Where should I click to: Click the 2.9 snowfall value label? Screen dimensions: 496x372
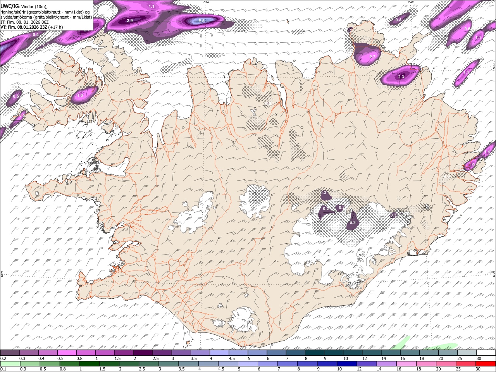pyautogui.click(x=130, y=21)
